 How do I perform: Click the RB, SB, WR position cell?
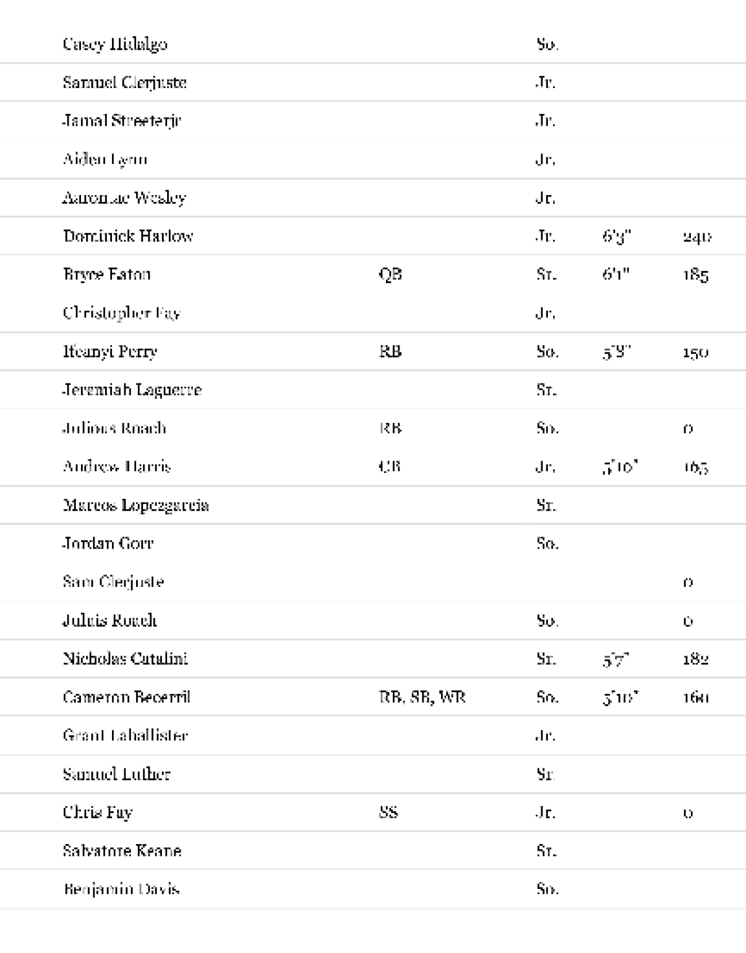point(422,697)
